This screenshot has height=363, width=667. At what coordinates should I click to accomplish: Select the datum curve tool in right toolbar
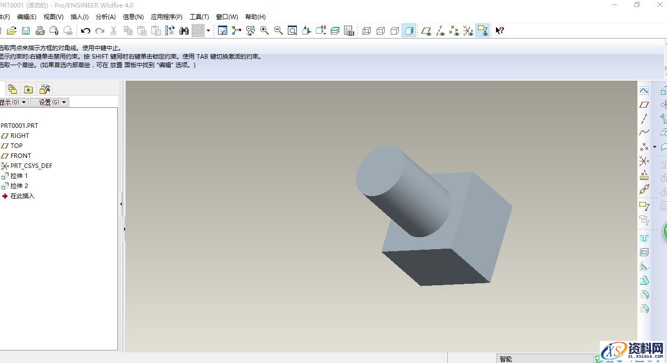[x=644, y=132]
